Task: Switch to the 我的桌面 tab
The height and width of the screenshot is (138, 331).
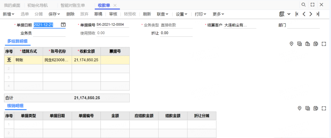Action: pyautogui.click(x=12, y=5)
